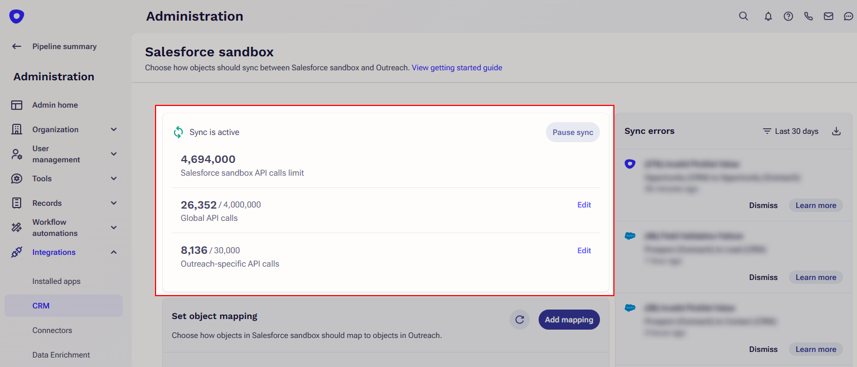Open the chat bubble icon
Image resolution: width=857 pixels, height=367 pixels.
point(849,16)
